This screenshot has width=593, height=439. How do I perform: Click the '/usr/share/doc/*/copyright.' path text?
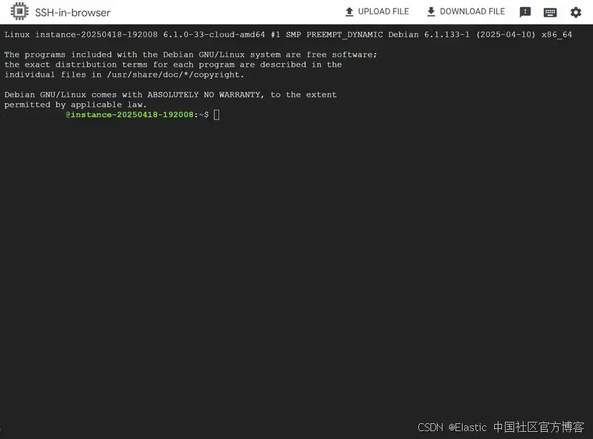click(x=175, y=75)
